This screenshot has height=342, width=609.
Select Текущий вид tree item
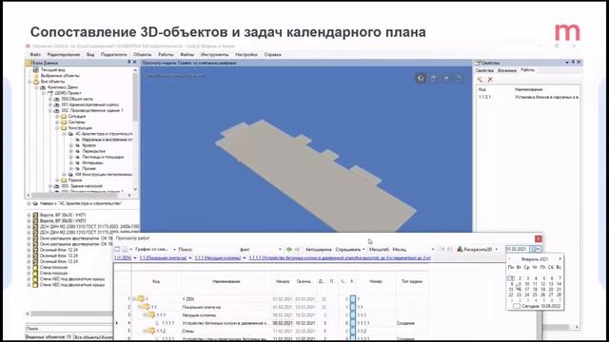tap(52, 69)
